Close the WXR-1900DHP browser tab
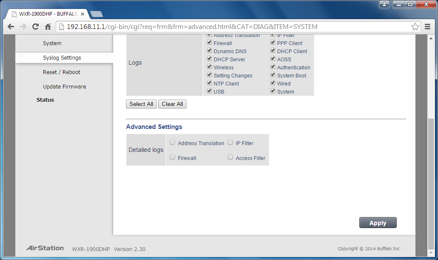Screen dimensions: 438x260 coord(83,14)
